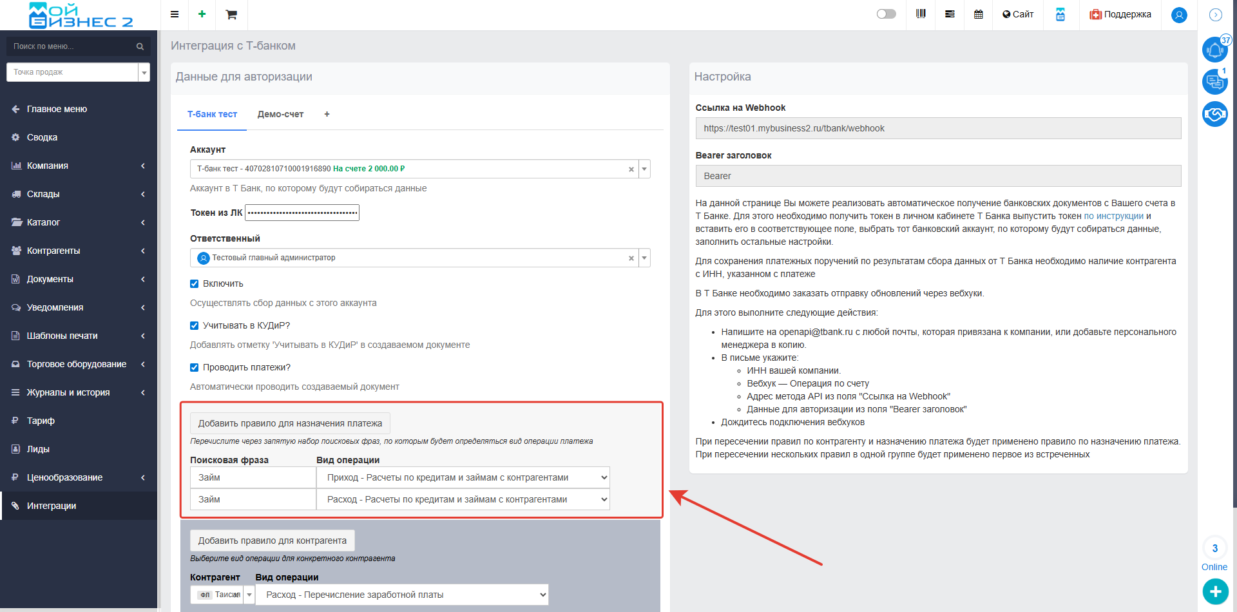Viewport: 1237px width, 612px height.
Task: Open the calendar icon in header
Action: click(x=978, y=14)
